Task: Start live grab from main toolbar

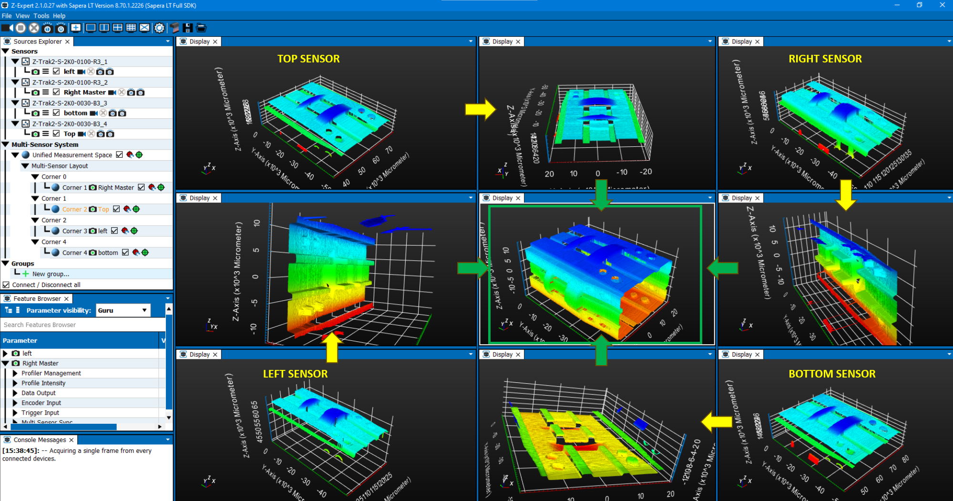Action: tap(7, 28)
